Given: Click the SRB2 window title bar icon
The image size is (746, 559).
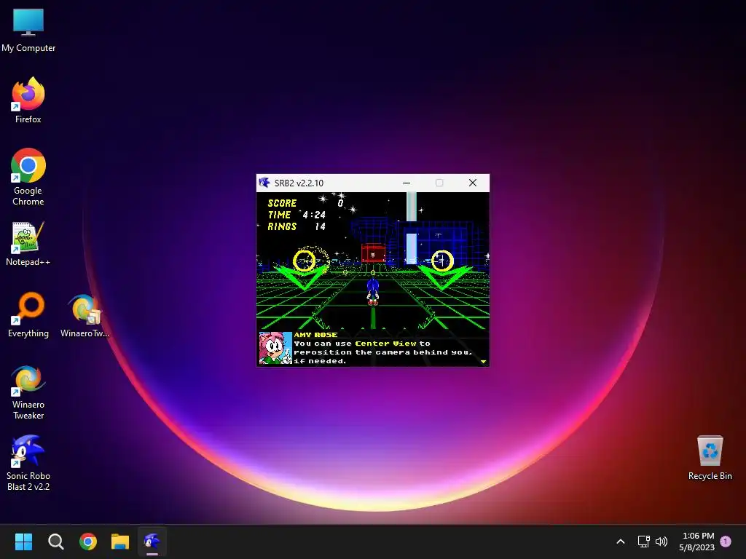Looking at the screenshot, I should click(264, 183).
